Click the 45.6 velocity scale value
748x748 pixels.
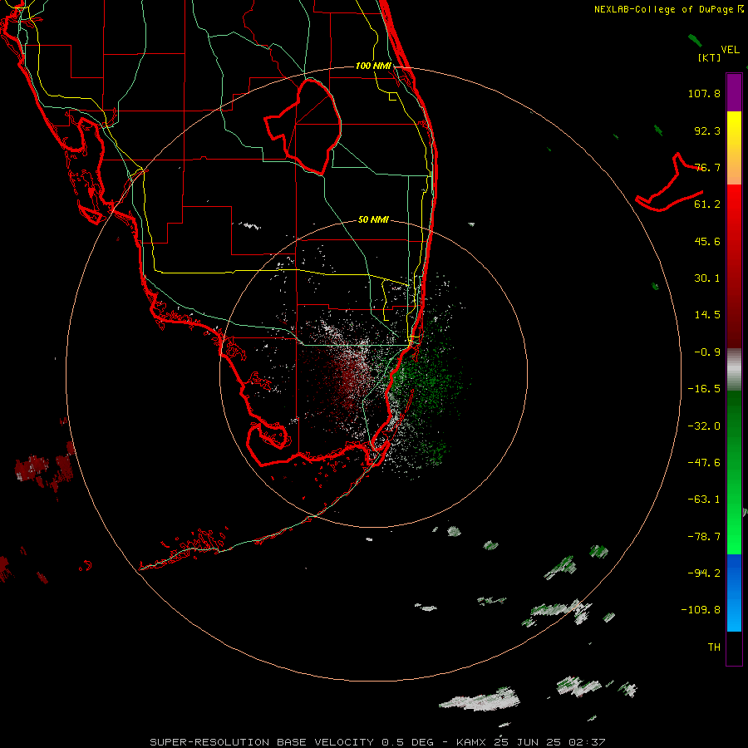(x=707, y=241)
